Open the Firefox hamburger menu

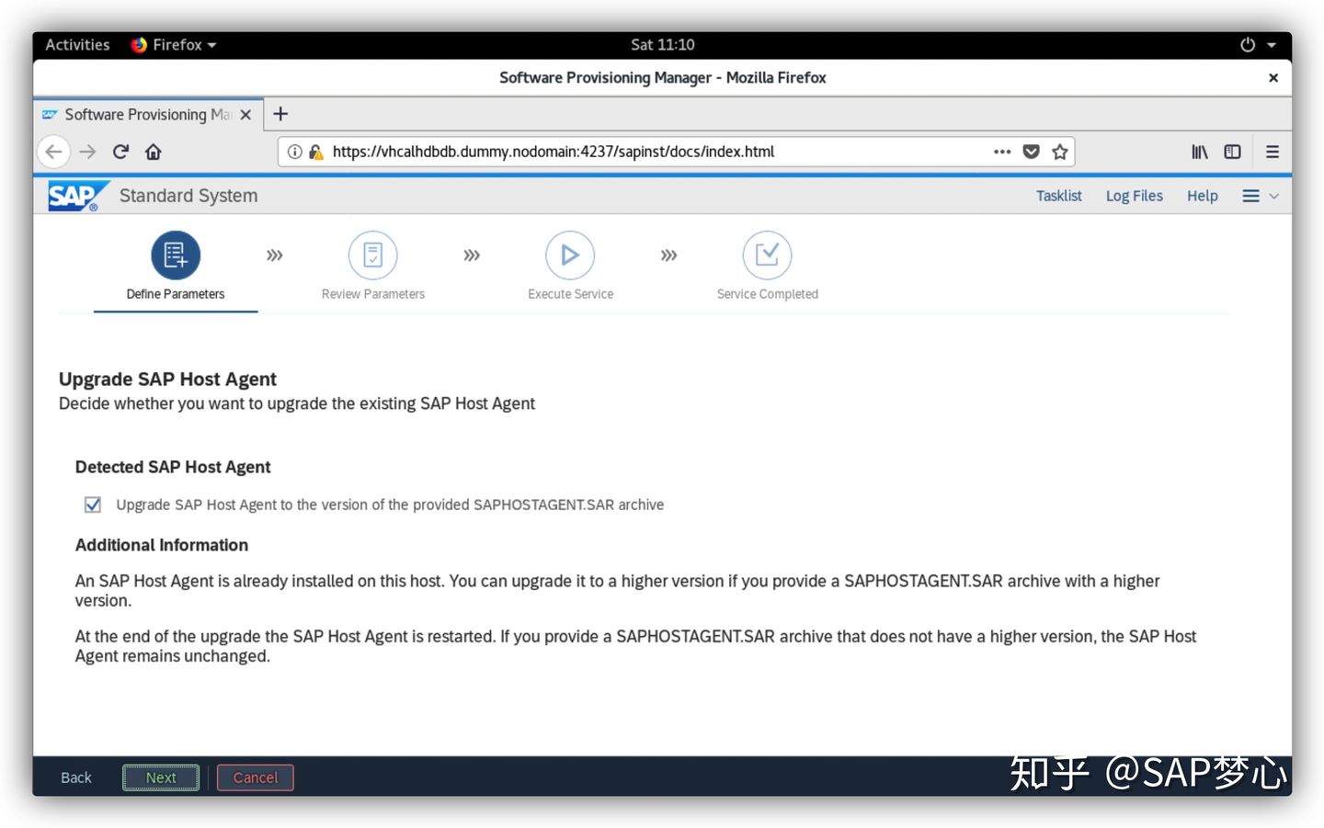(1273, 152)
